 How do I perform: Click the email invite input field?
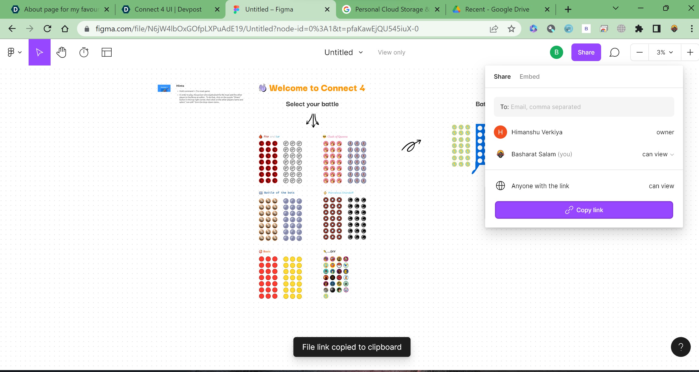(584, 107)
